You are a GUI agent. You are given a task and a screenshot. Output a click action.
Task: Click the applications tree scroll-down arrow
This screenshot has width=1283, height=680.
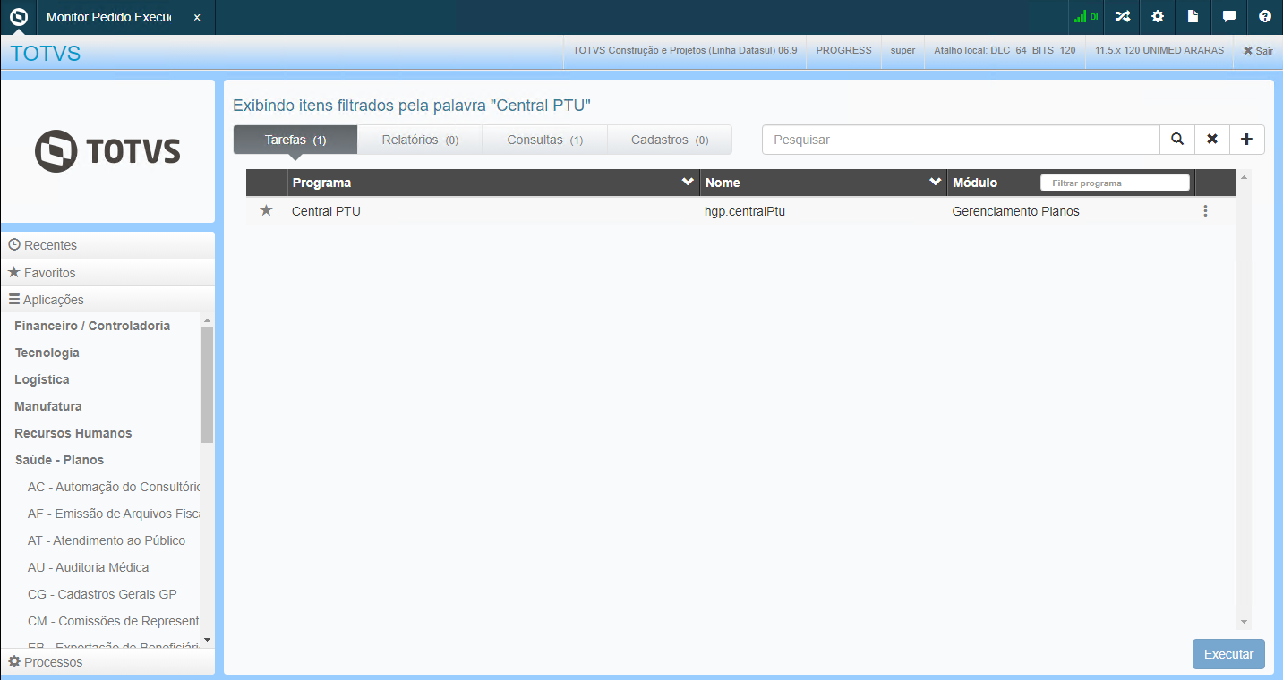pyautogui.click(x=208, y=639)
